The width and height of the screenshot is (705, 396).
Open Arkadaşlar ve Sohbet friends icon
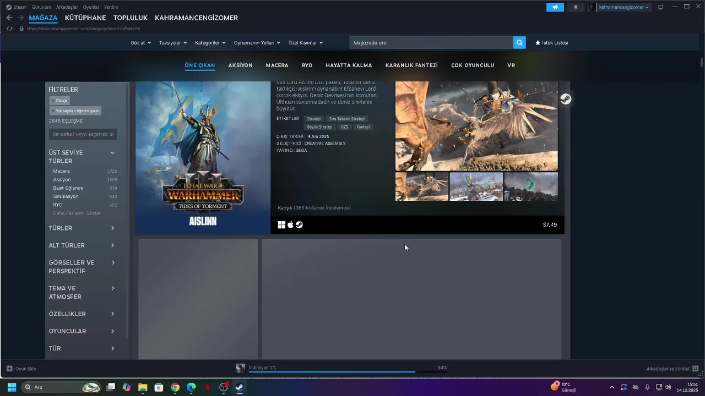pyautogui.click(x=695, y=369)
